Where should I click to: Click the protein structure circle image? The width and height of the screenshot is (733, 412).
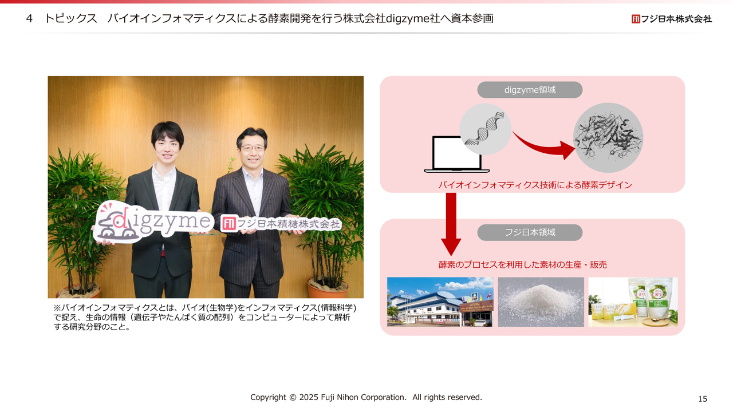click(608, 138)
